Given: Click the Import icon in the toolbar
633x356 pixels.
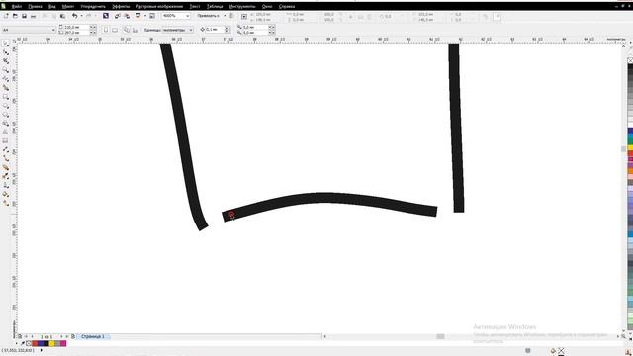Looking at the screenshot, I should pos(117,16).
